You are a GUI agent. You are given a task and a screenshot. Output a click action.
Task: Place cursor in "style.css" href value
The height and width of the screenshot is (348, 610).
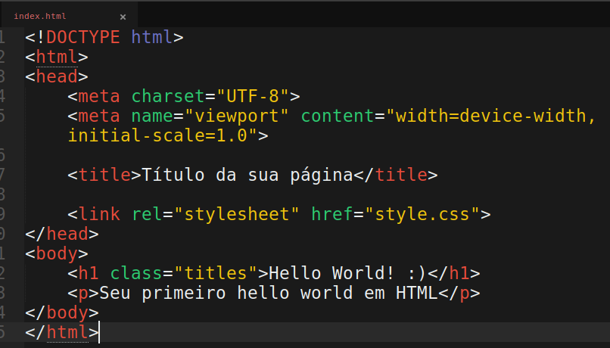(x=428, y=214)
